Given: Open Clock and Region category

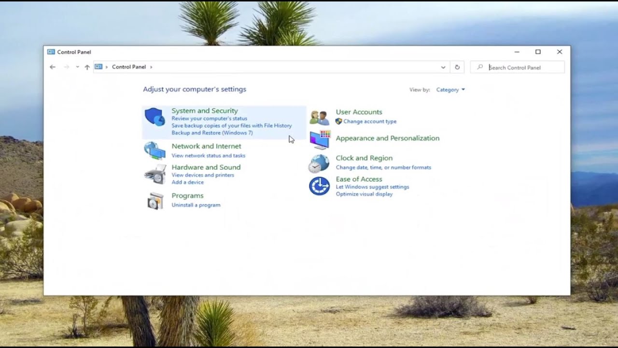Looking at the screenshot, I should pos(364,158).
